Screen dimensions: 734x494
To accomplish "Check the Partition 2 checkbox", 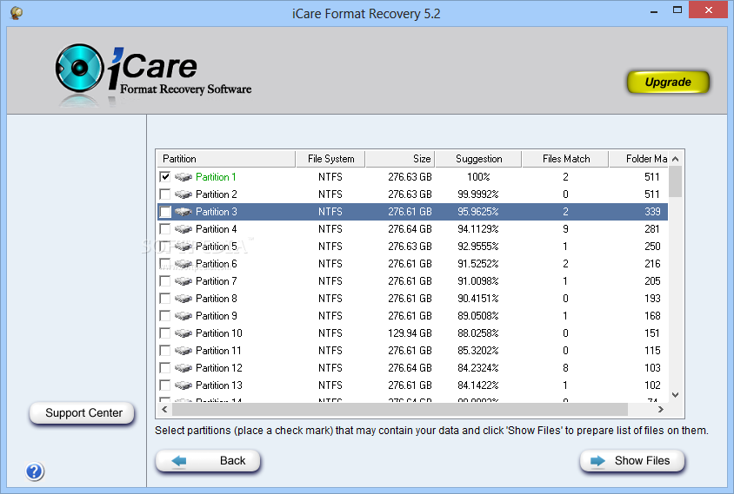I will click(x=164, y=194).
